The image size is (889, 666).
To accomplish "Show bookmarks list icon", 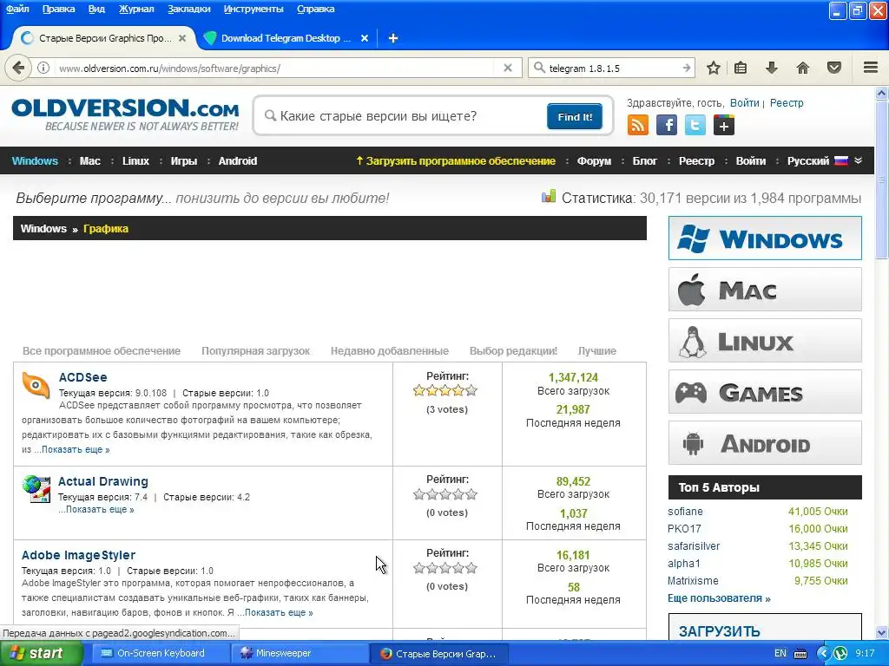I will coord(741,68).
